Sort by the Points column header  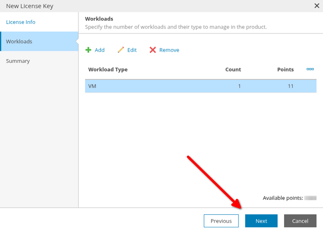click(285, 70)
